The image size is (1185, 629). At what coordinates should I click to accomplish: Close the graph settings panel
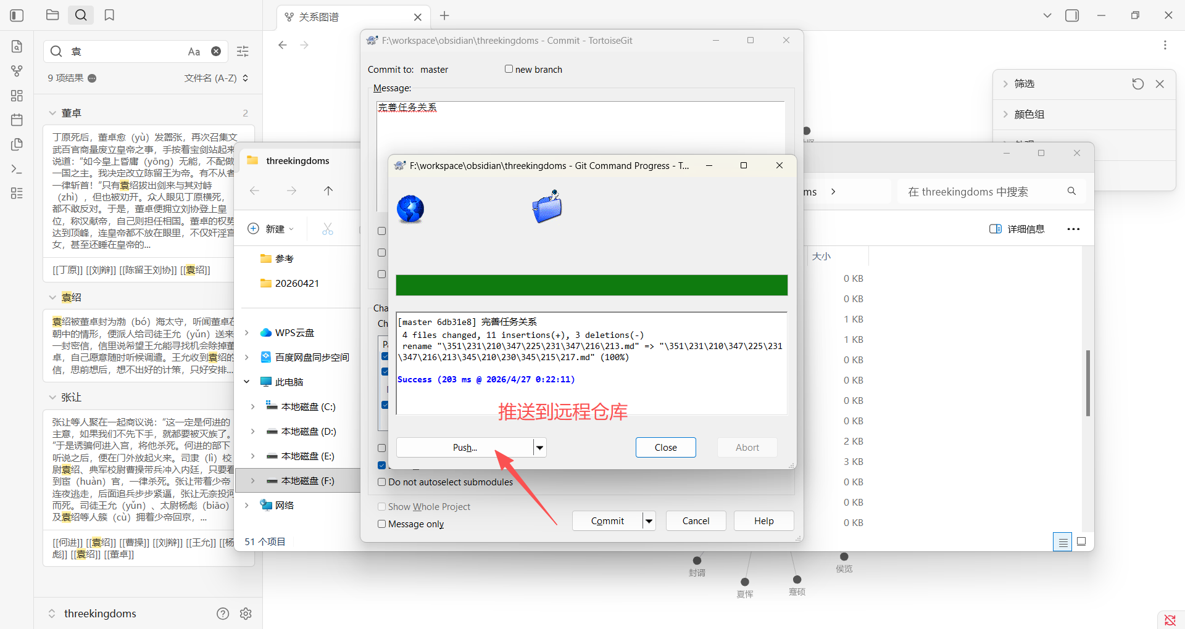tap(1160, 84)
